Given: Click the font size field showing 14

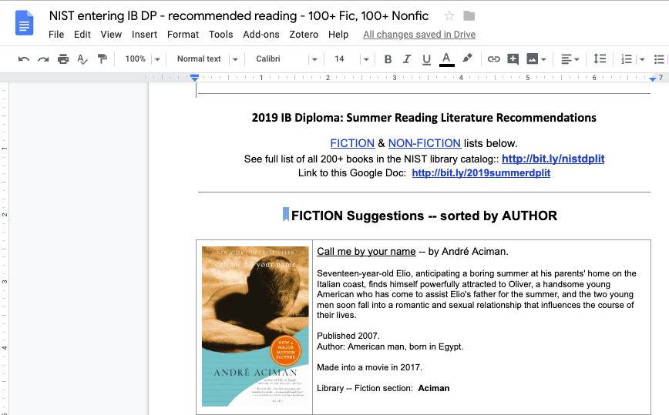Looking at the screenshot, I should (x=340, y=59).
